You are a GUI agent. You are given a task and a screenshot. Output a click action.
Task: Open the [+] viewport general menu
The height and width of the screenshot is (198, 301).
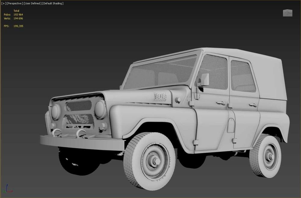(4, 3)
